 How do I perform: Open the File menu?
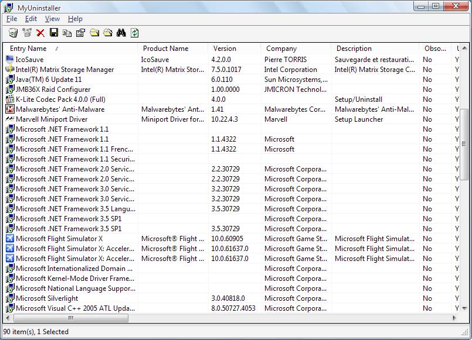click(x=12, y=19)
